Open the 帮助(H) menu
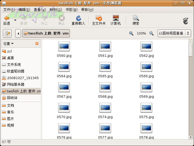 click(x=87, y=10)
